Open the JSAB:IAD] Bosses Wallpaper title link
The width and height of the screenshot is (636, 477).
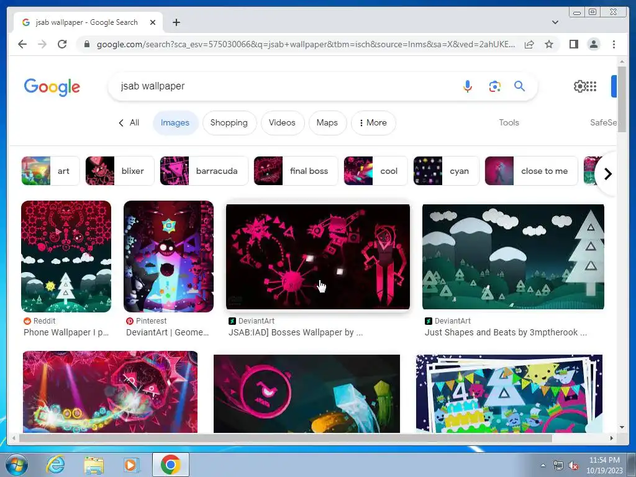[295, 332]
